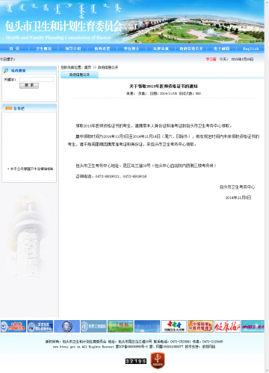The width and height of the screenshot is (269, 373).
Task: Open the 卫生概况 navigation item
Action: 43,48
